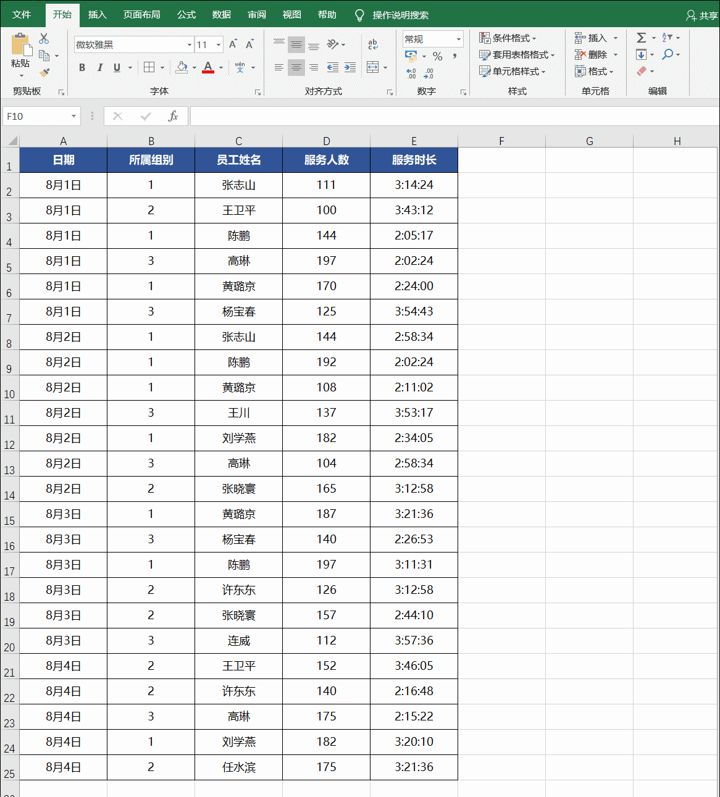Click the Merge and Center icon
This screenshot has height=797, width=720.
click(372, 67)
